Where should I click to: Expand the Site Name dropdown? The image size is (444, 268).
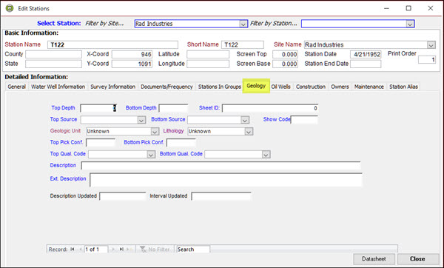tap(431, 44)
